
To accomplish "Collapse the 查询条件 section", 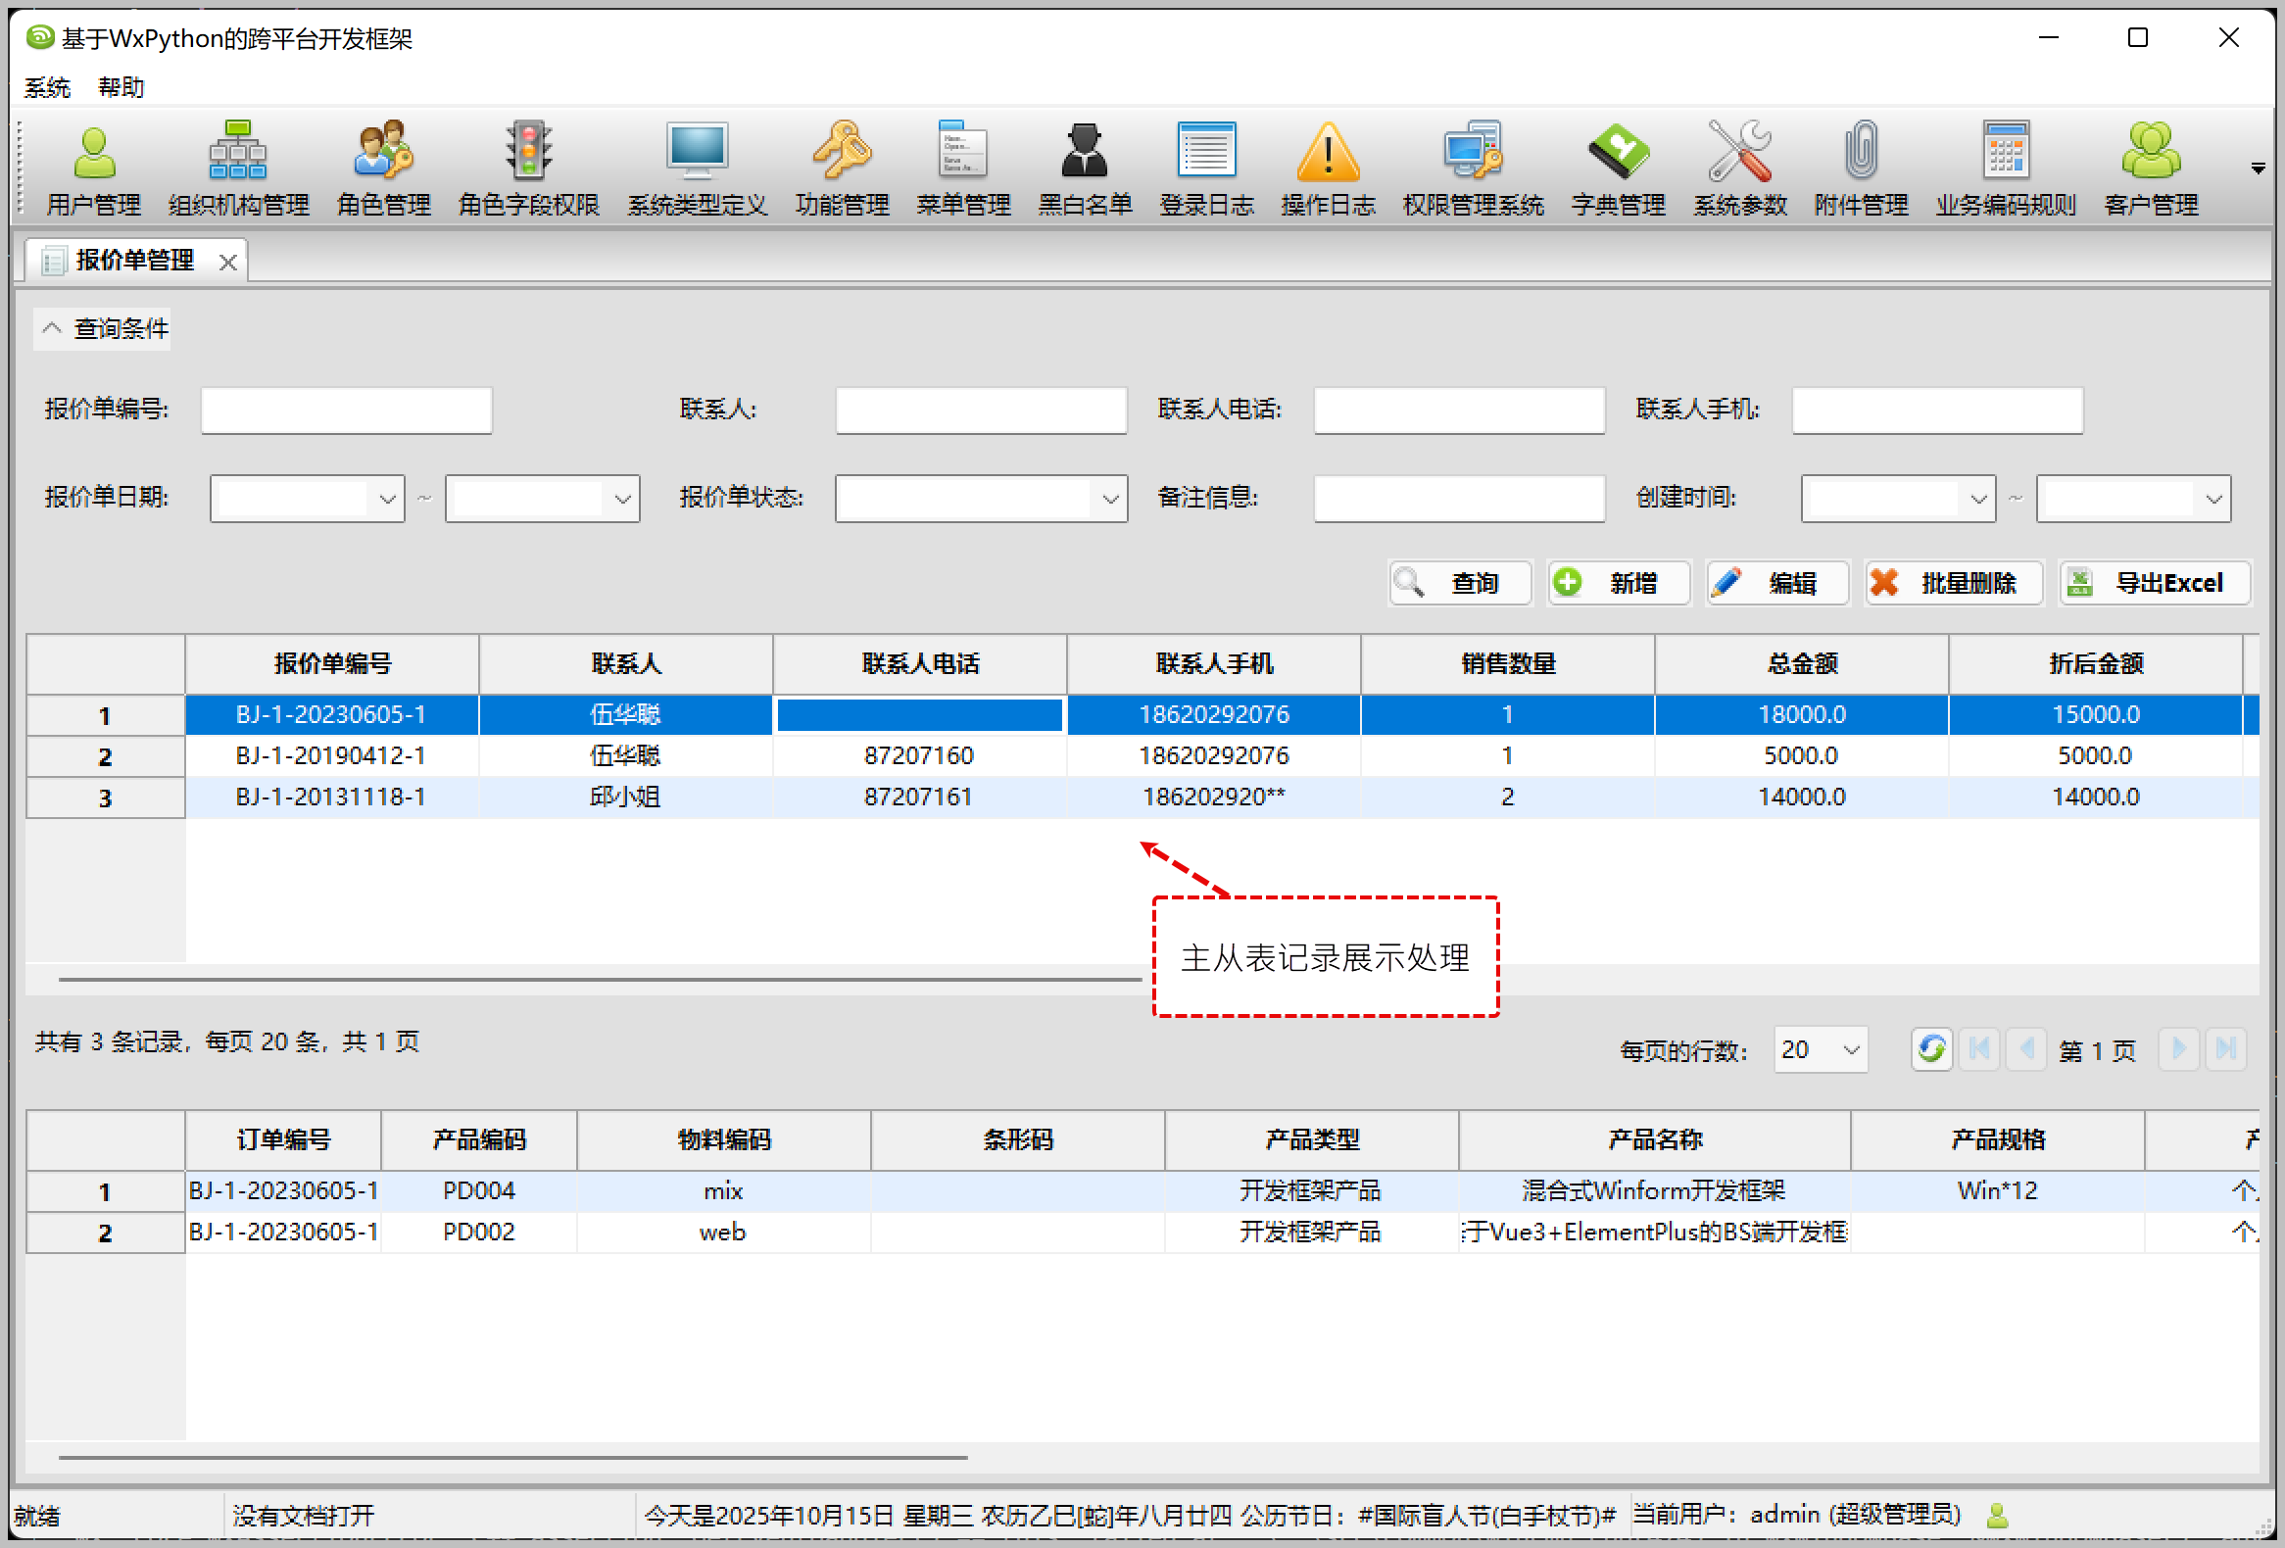I will [x=52, y=328].
